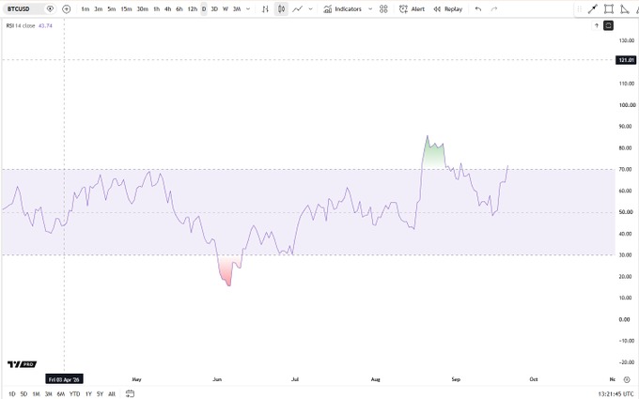Click the undo arrow

pyautogui.click(x=478, y=9)
